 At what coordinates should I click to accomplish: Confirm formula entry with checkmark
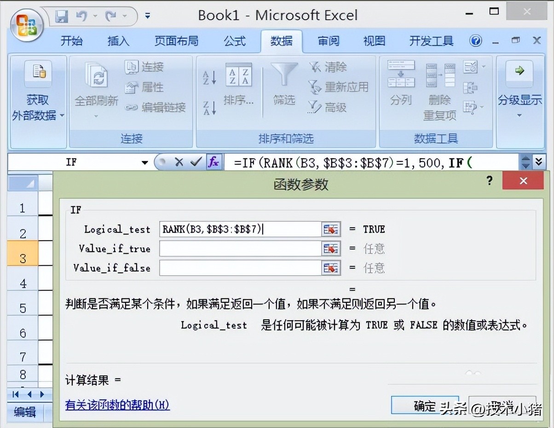pos(196,162)
